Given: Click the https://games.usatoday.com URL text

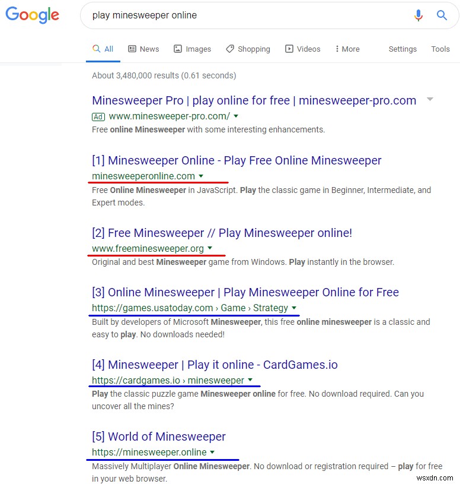Looking at the screenshot, I should (x=152, y=308).
